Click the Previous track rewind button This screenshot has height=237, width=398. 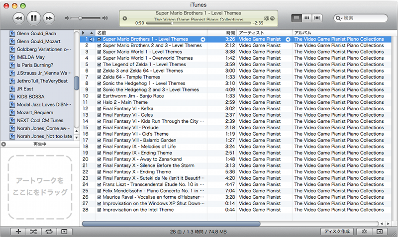(18, 18)
